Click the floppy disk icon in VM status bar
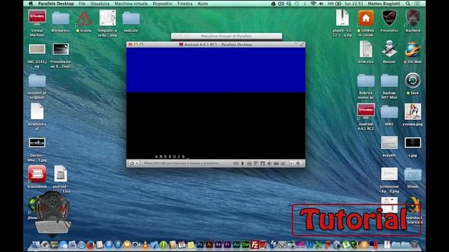The height and width of the screenshot is (252, 449). [262, 163]
